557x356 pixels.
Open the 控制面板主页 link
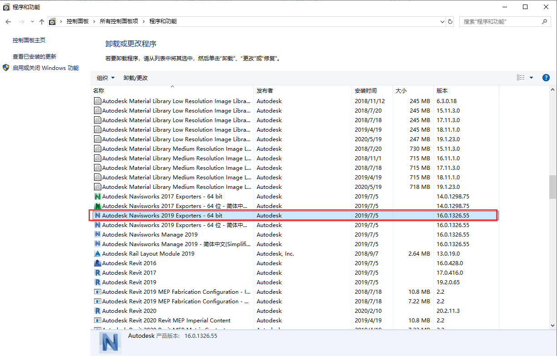pos(29,40)
